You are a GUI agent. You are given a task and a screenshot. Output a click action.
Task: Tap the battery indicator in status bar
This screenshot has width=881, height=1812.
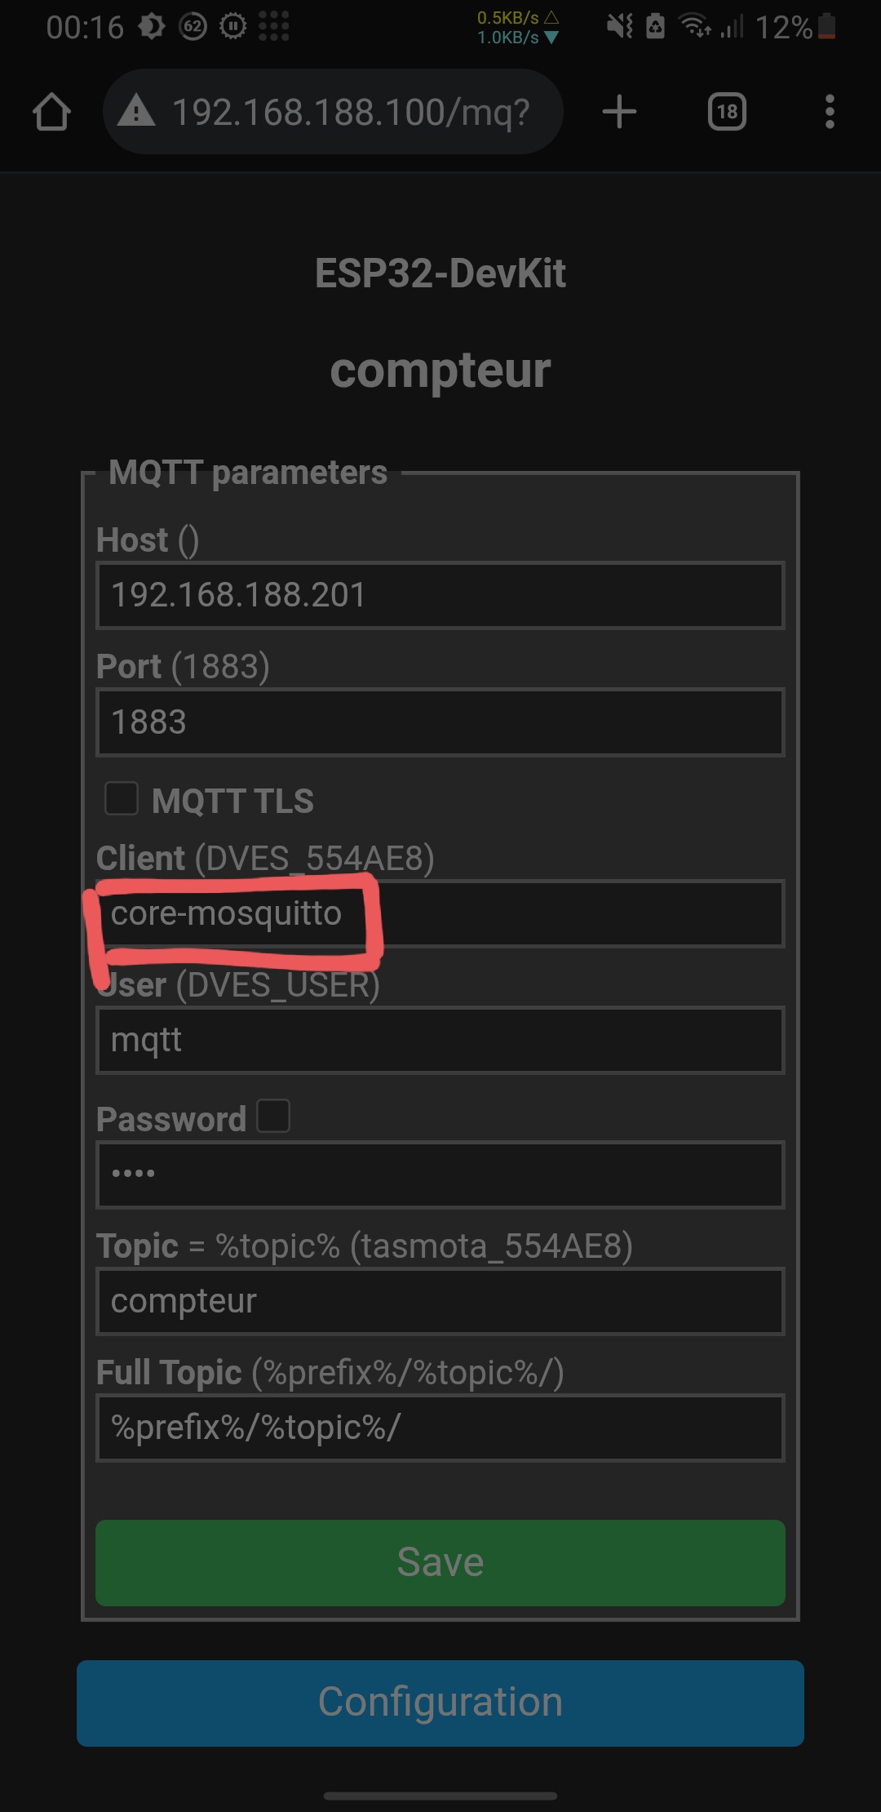coord(826,27)
